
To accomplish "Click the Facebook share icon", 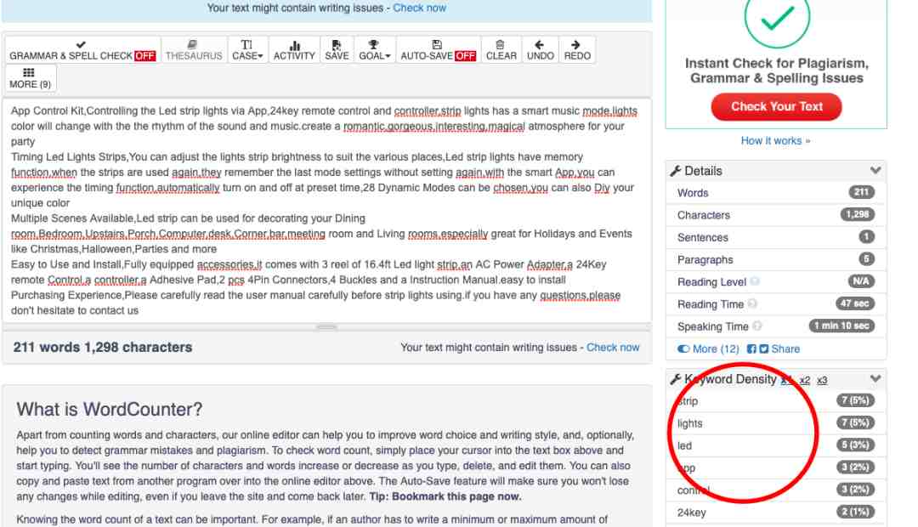I will point(751,349).
